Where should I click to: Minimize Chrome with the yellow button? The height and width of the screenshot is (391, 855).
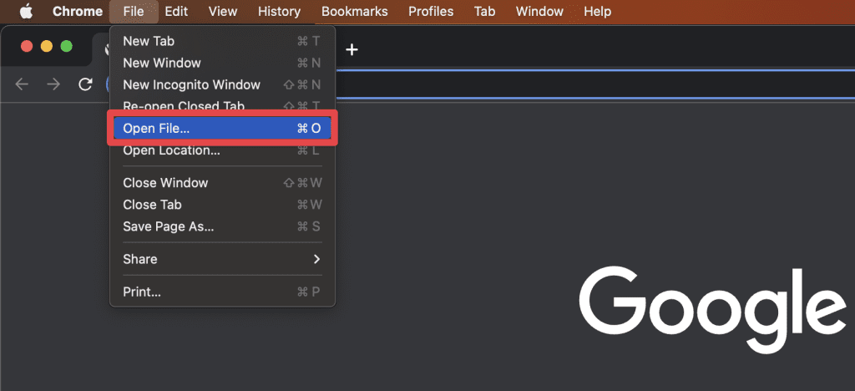point(47,46)
